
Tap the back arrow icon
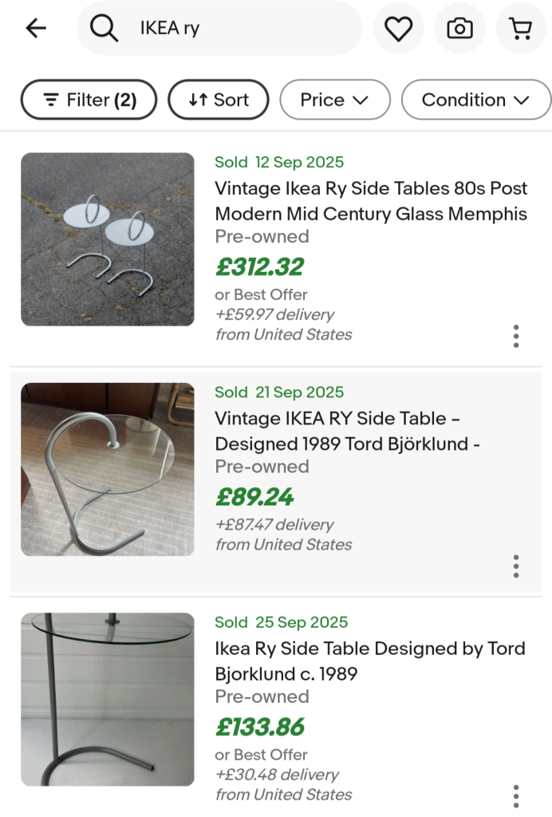[36, 29]
